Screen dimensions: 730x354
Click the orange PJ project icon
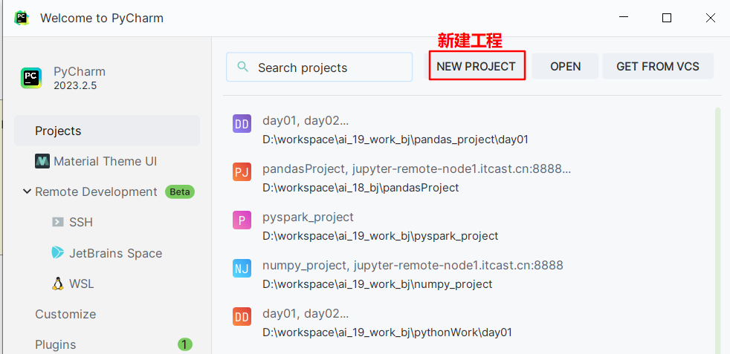point(242,172)
